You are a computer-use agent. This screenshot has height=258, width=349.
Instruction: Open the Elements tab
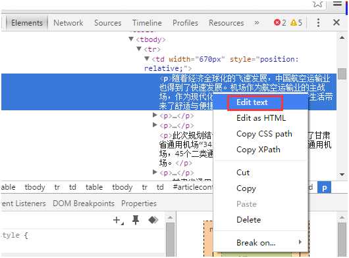[x=27, y=23]
